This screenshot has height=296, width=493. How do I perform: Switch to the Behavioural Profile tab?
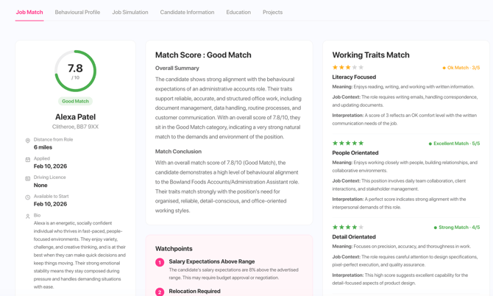click(x=77, y=13)
